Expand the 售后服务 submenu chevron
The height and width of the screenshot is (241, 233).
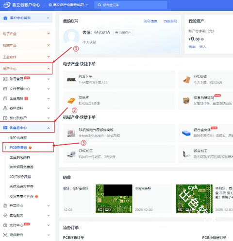49,215
